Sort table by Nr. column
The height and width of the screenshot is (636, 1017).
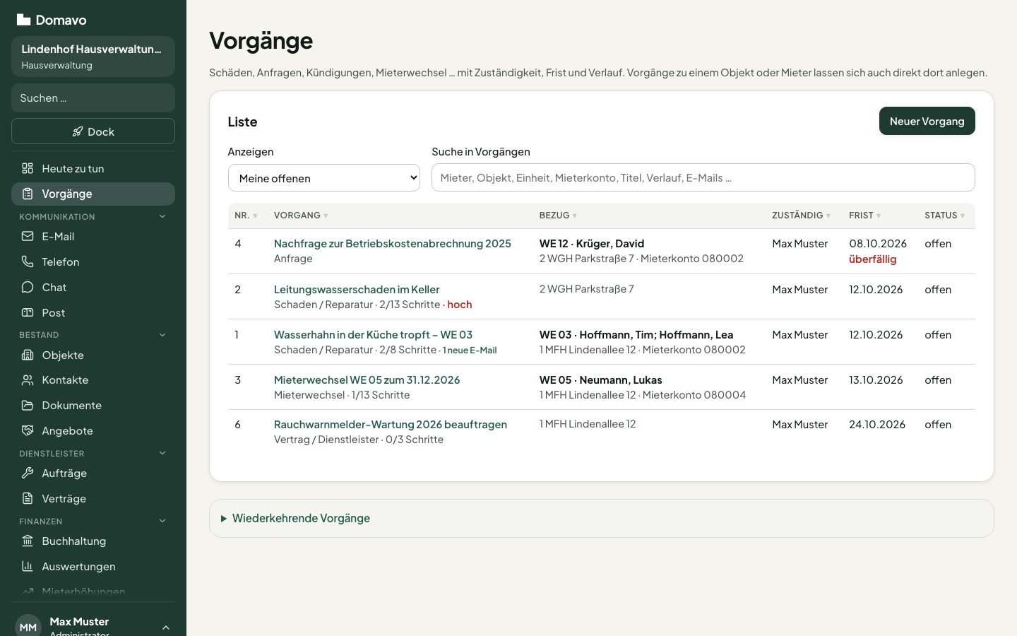(246, 216)
